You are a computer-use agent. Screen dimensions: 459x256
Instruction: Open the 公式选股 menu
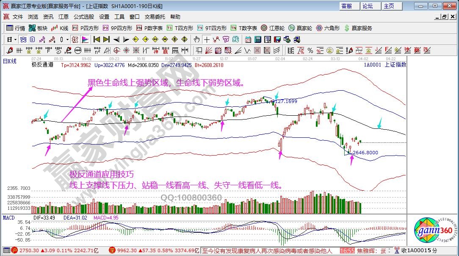coord(84,17)
